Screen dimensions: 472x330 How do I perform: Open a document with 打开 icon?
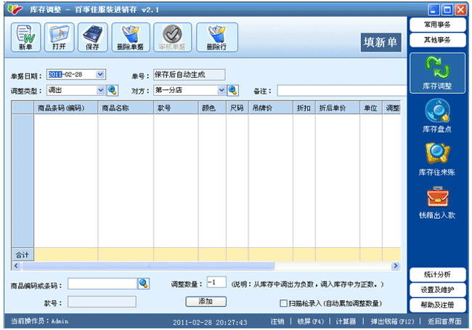coord(59,37)
